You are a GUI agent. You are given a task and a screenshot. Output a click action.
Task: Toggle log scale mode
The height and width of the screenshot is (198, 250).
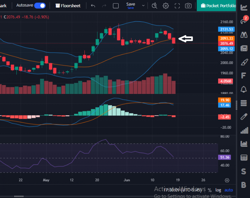pos(218,190)
